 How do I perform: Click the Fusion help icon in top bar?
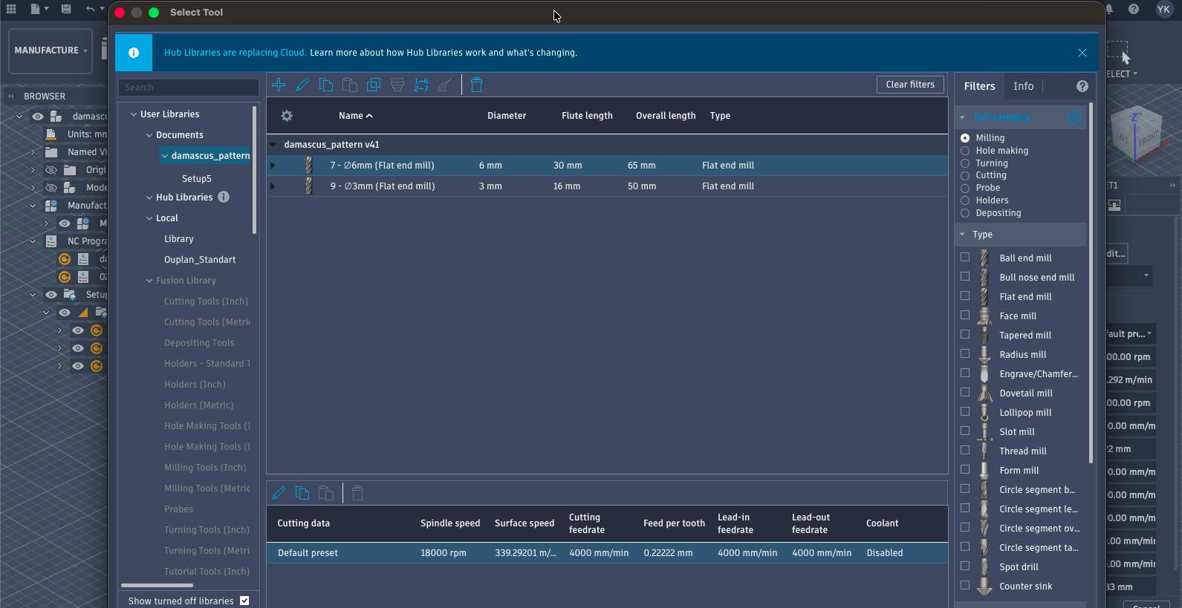click(x=1134, y=9)
